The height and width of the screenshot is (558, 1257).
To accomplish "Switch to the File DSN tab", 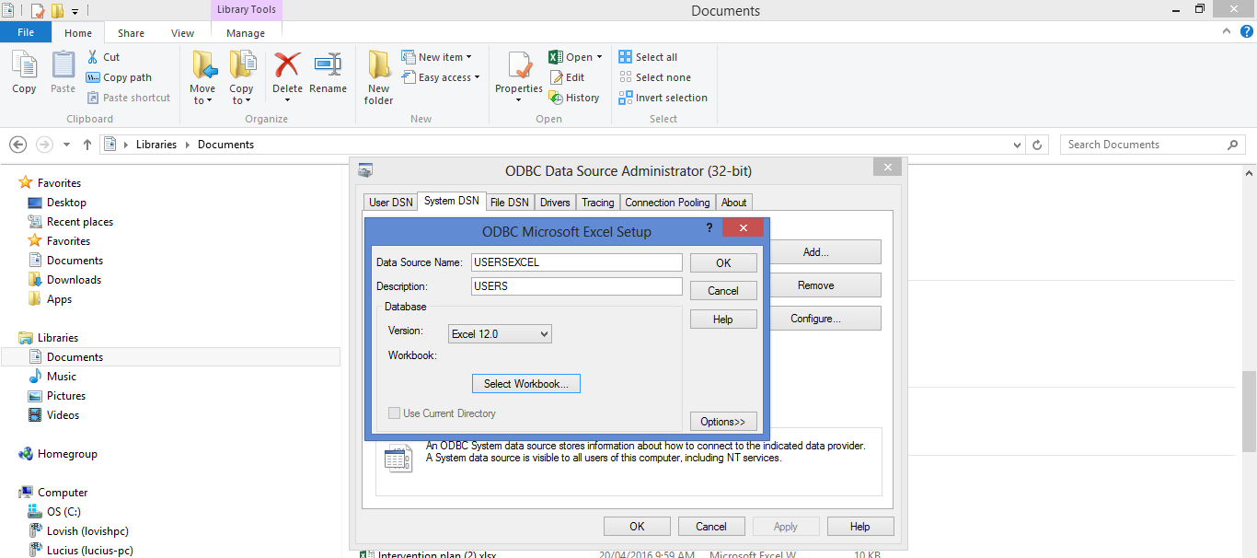I will point(509,203).
